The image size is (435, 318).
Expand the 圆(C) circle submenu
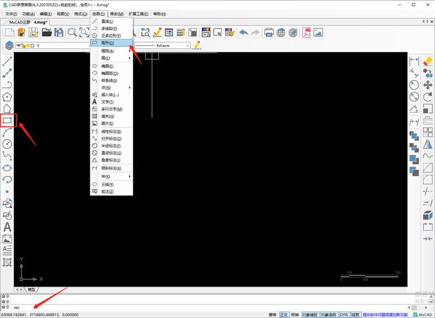112,58
